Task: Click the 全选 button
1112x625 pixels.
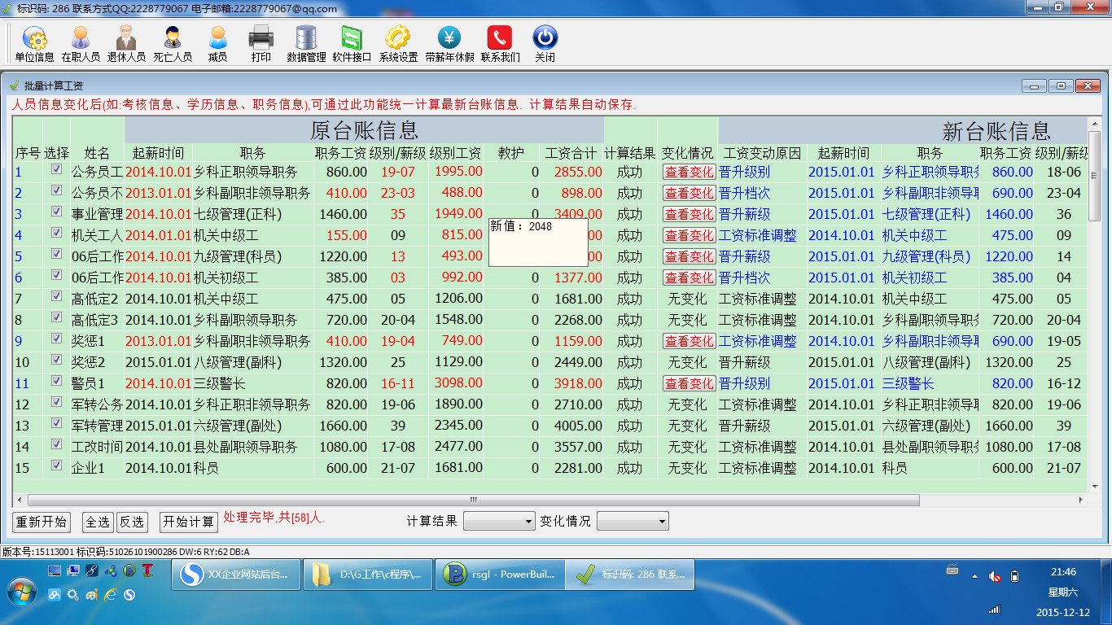Action: tap(98, 522)
